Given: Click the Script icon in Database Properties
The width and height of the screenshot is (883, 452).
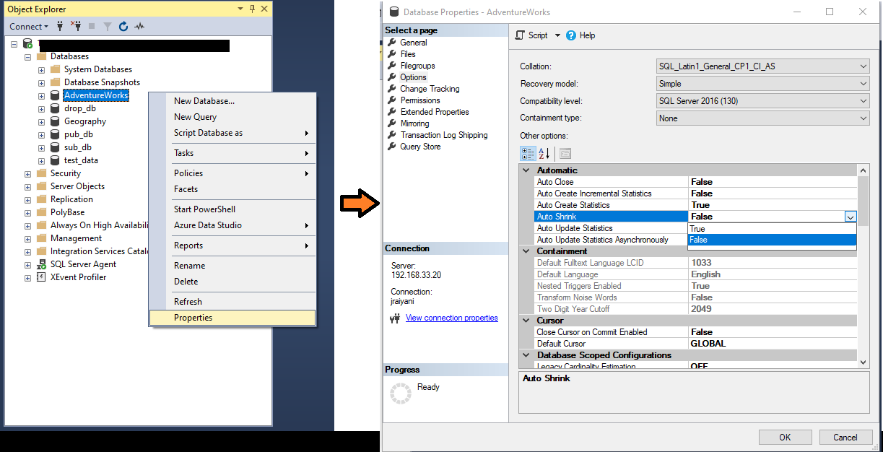Looking at the screenshot, I should click(x=518, y=35).
